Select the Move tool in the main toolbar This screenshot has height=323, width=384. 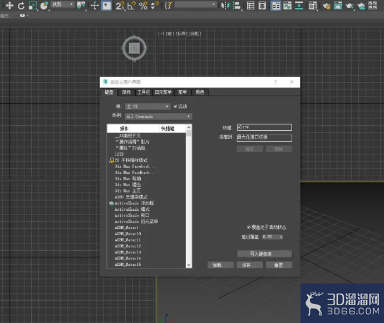point(9,6)
